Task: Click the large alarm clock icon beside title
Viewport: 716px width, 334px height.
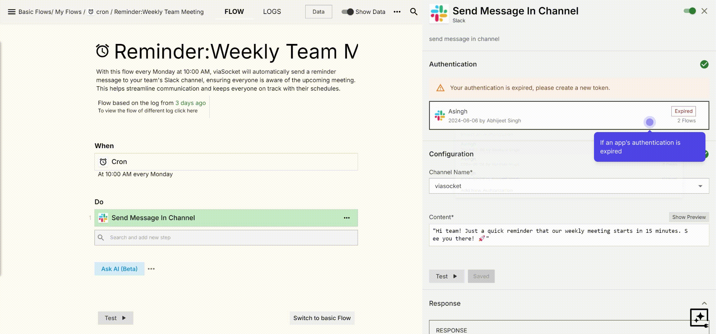Action: (103, 51)
